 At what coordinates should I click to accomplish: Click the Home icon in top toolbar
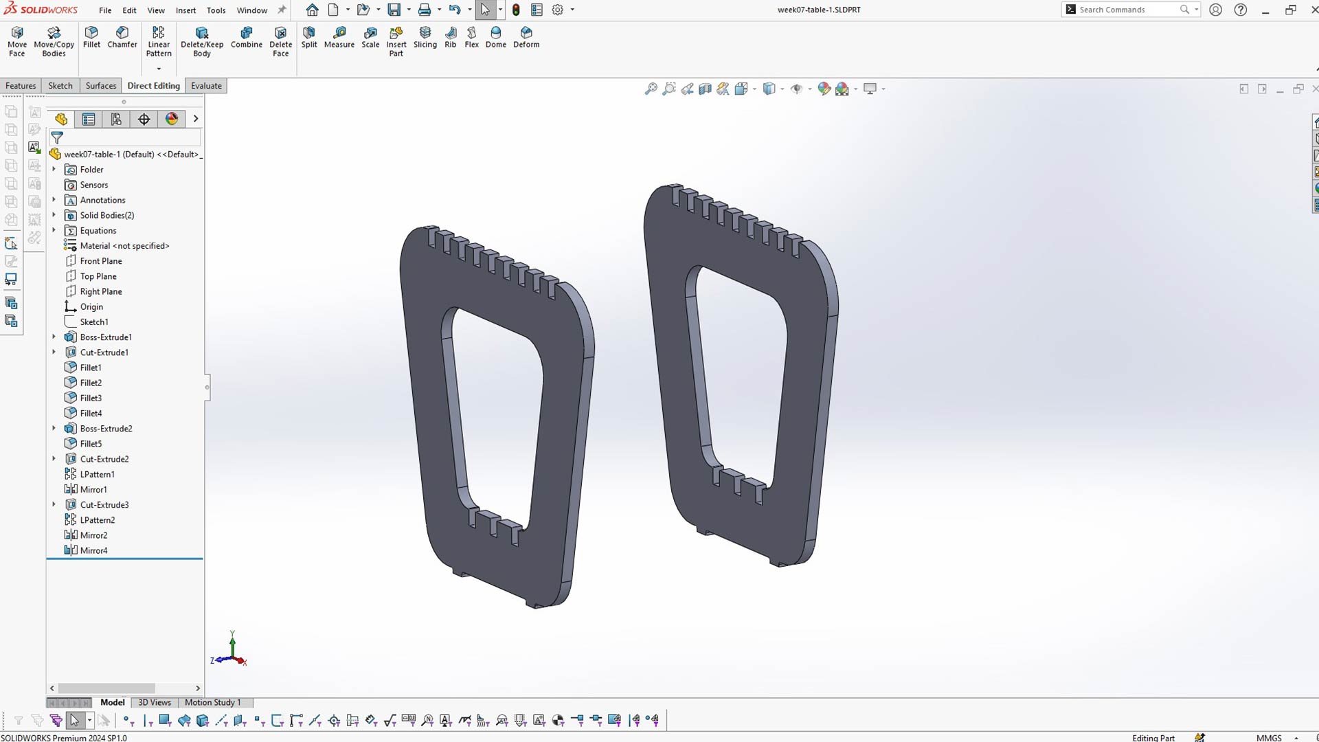click(312, 10)
